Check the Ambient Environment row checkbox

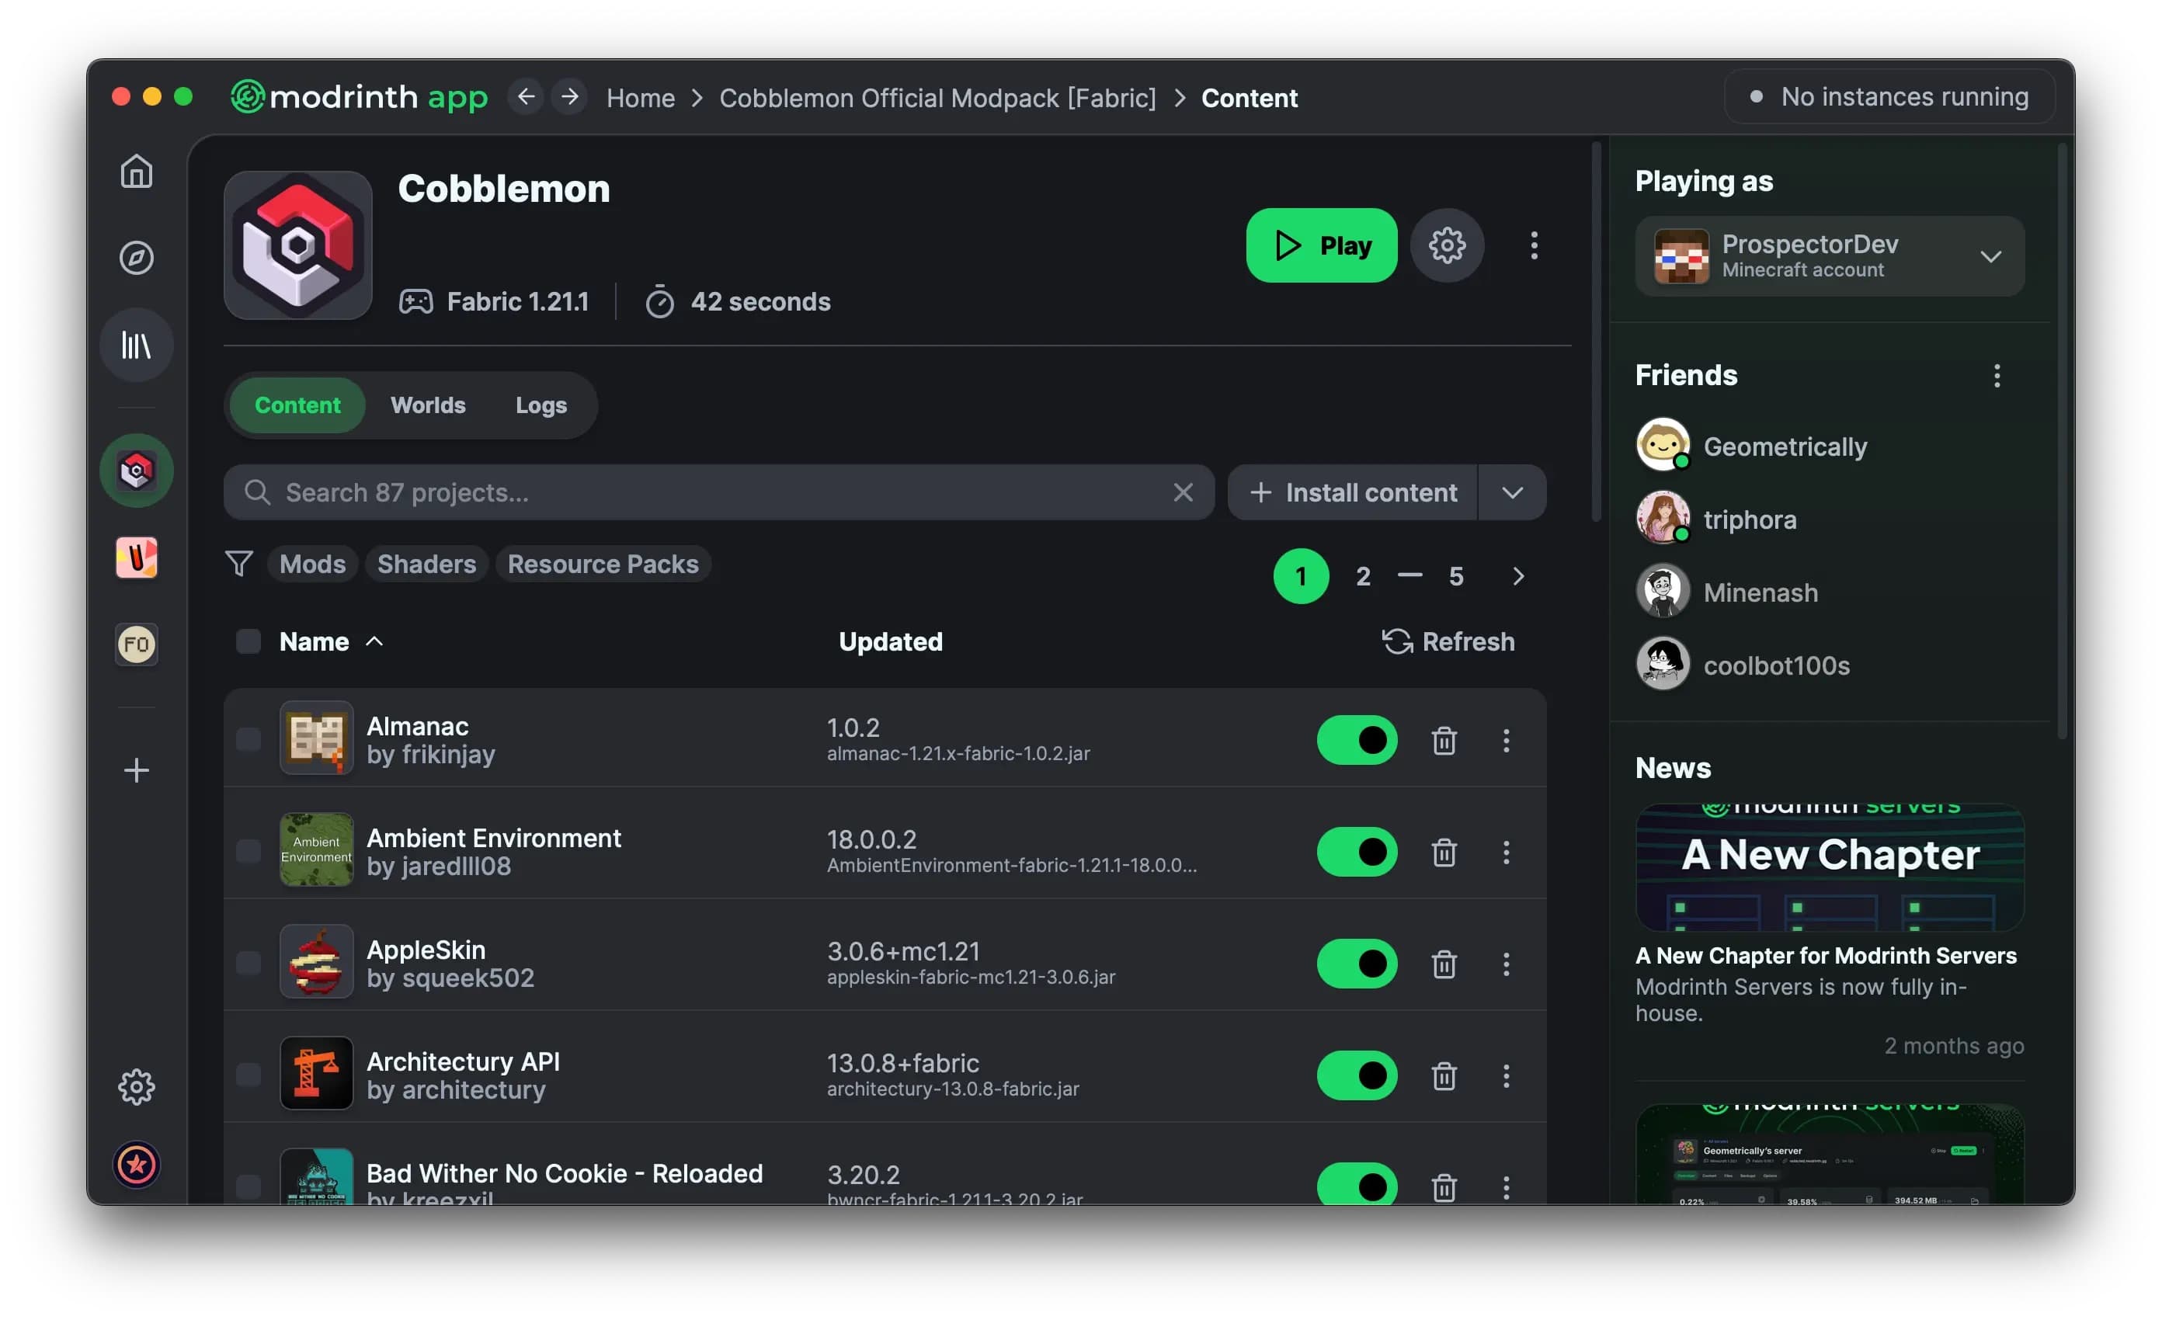click(249, 852)
